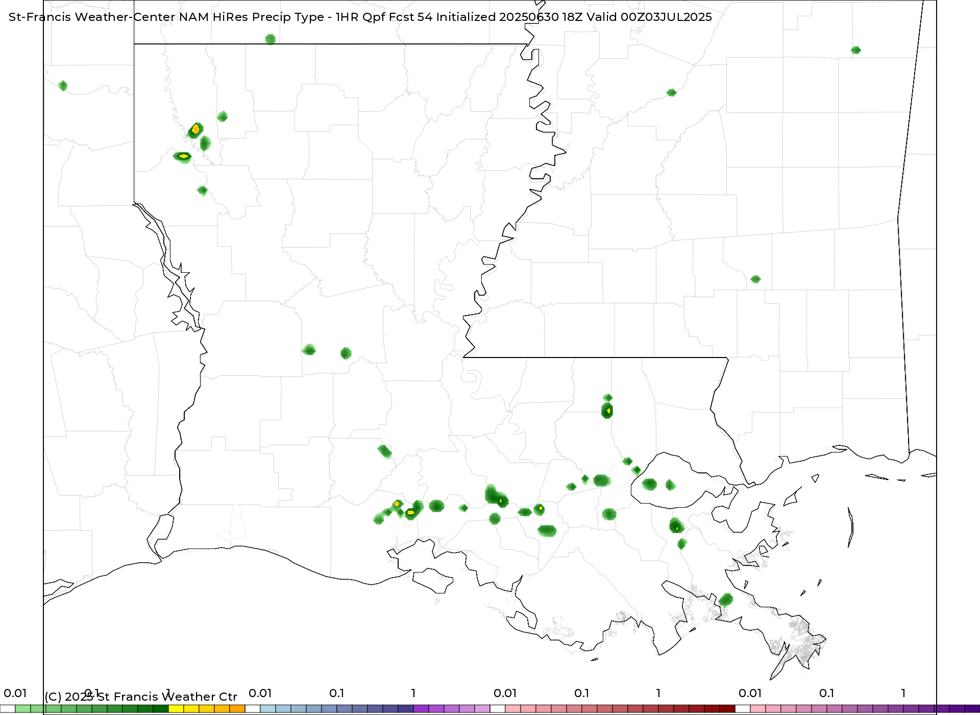Pick the lightest blue swatch starting the blue scale
Image resolution: width=980 pixels, height=715 pixels.
(268, 709)
